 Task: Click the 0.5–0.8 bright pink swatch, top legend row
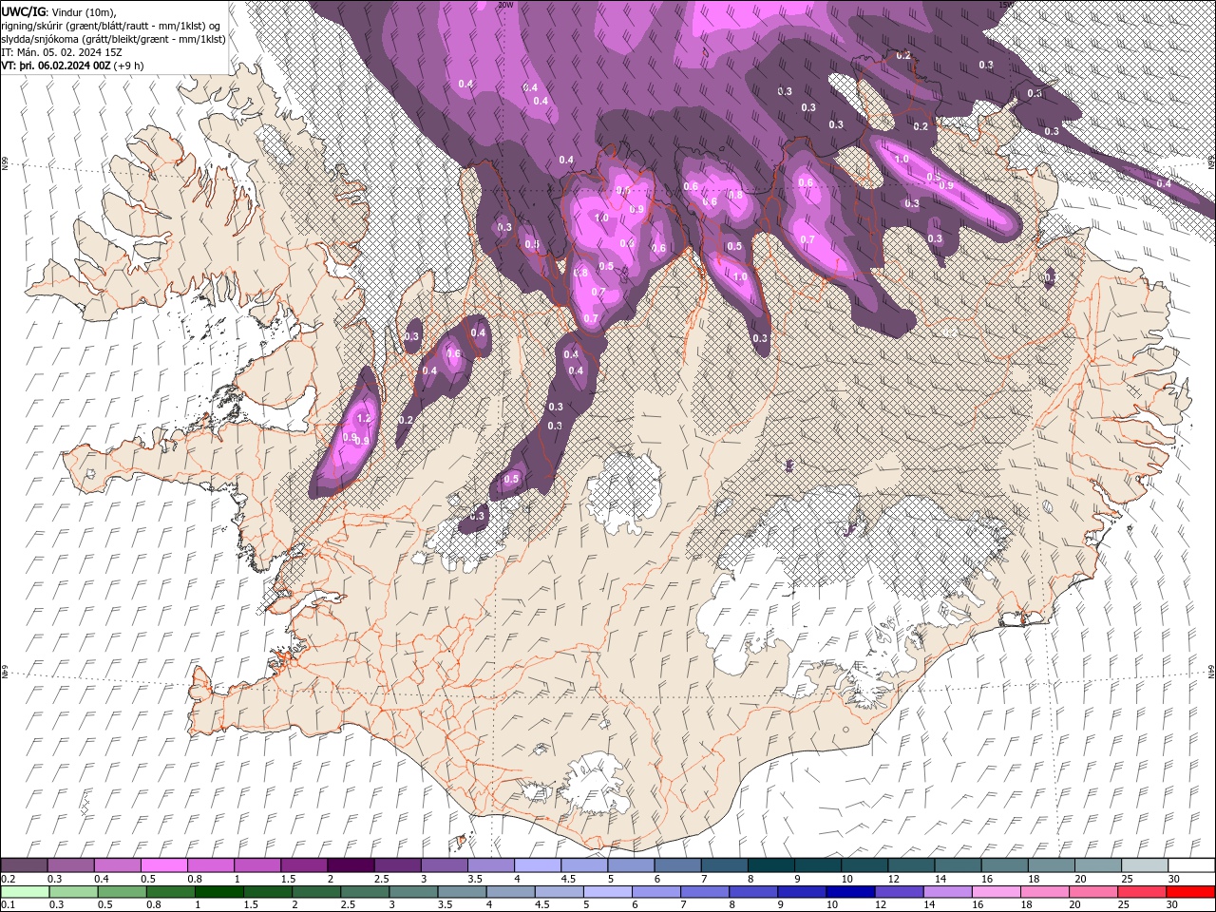tap(163, 865)
